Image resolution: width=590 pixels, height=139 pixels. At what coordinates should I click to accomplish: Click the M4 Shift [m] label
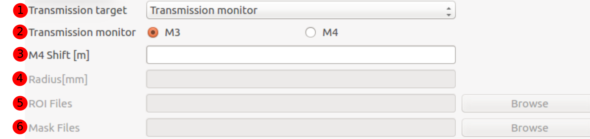pos(59,55)
